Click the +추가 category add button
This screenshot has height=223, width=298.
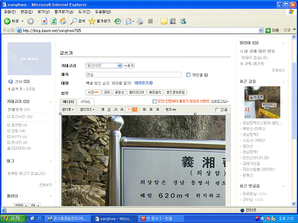coord(129,65)
